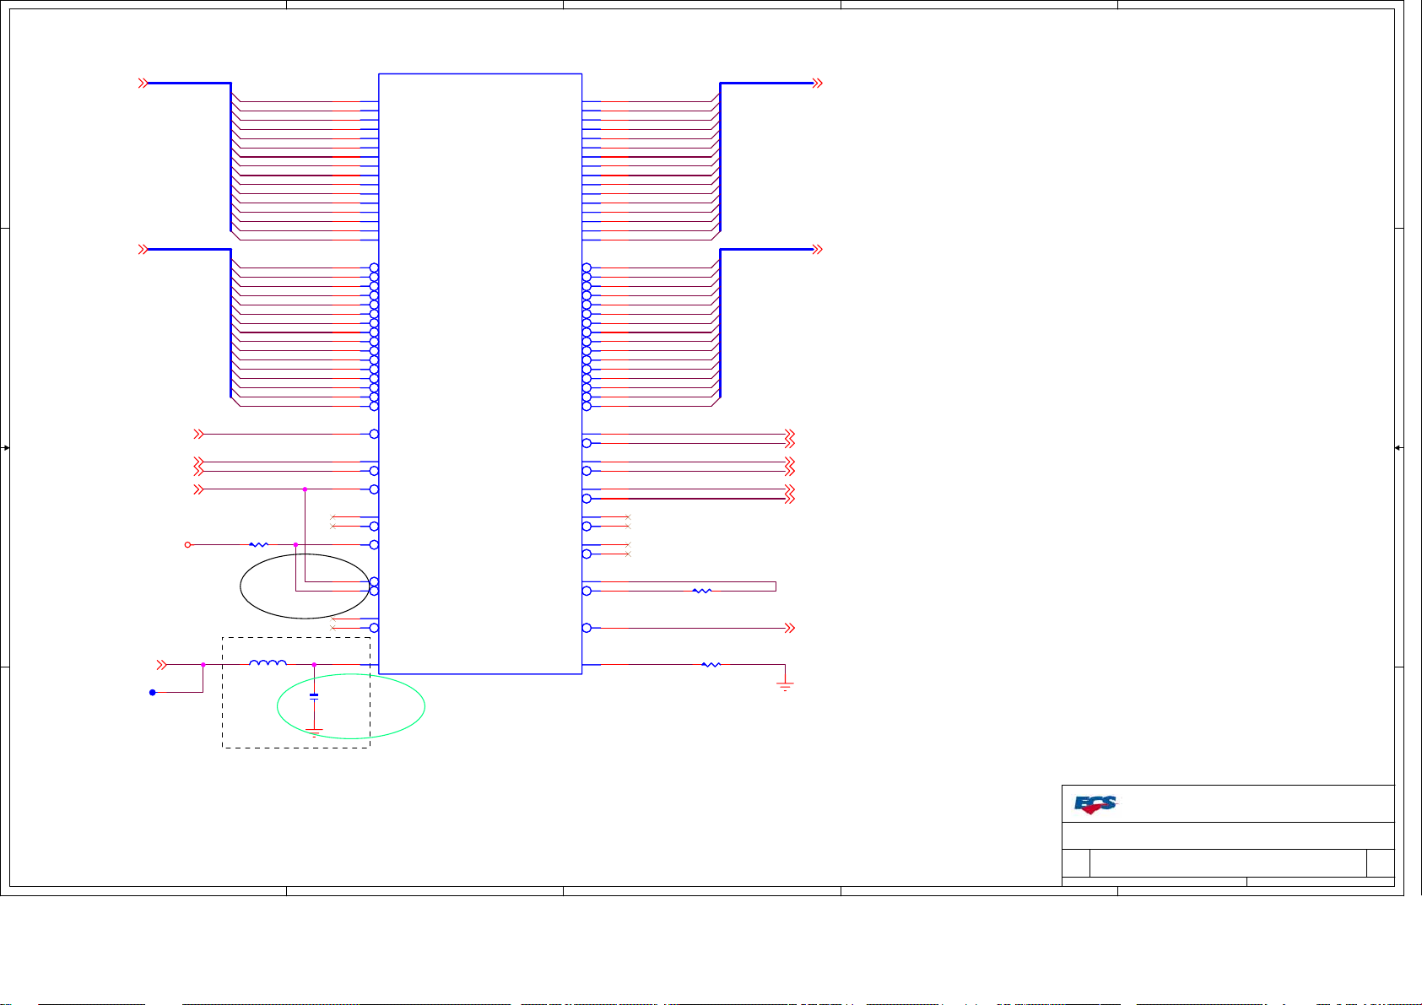Select the capacitor symbol inside the green ellipse
This screenshot has width=1422, height=1005.
click(x=314, y=696)
